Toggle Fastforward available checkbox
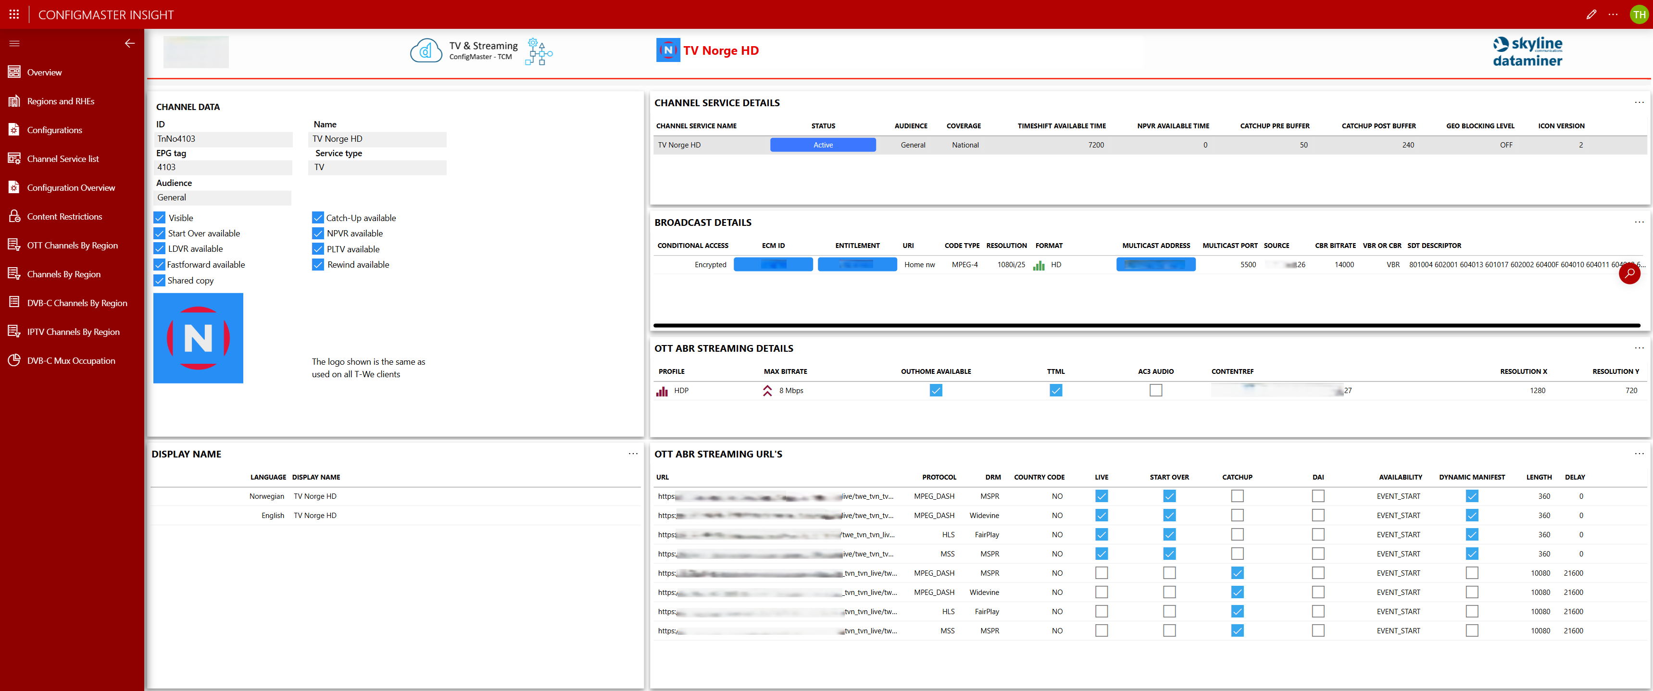 click(x=160, y=264)
